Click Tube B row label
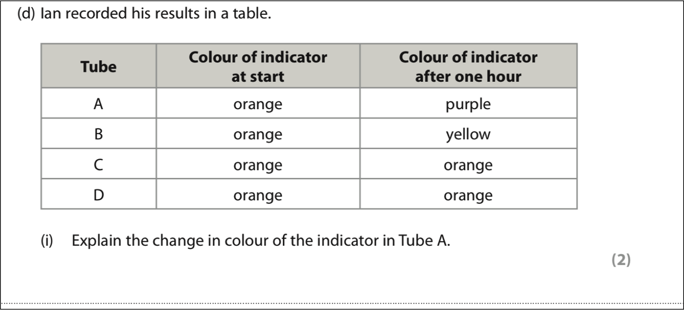684x310 pixels. (x=99, y=134)
